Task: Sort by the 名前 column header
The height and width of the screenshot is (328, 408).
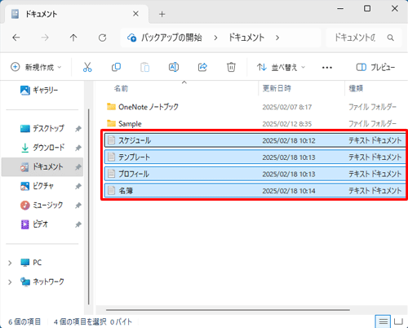Action: point(121,88)
